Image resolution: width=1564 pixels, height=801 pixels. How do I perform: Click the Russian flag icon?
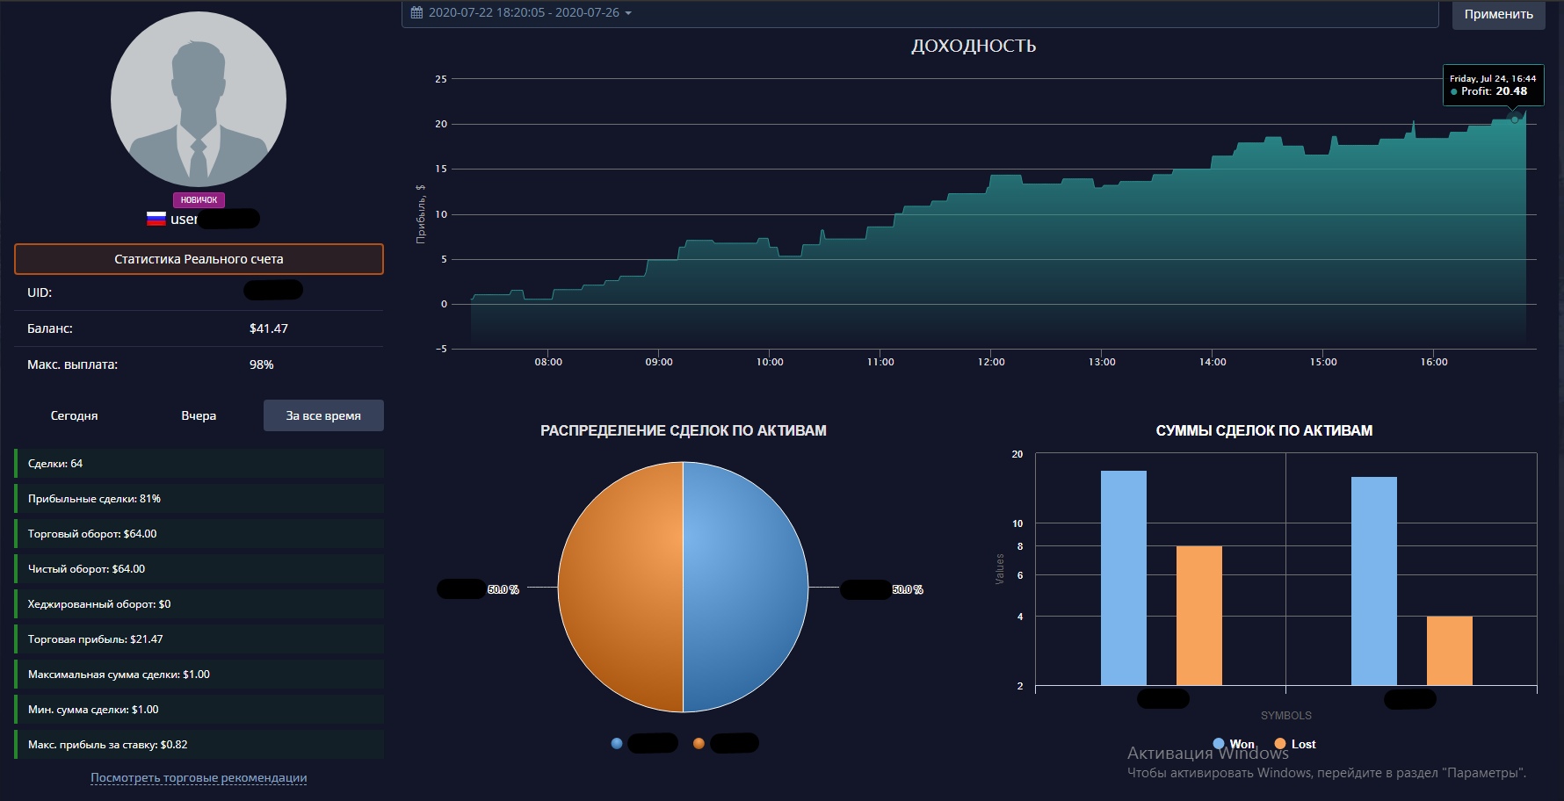156,219
